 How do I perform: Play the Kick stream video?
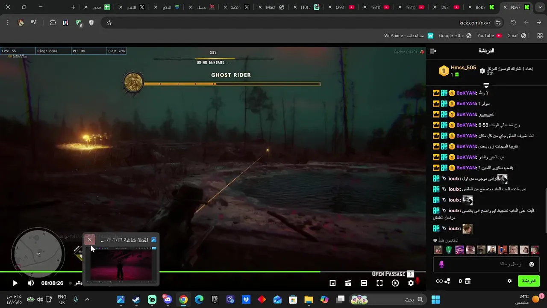15,283
